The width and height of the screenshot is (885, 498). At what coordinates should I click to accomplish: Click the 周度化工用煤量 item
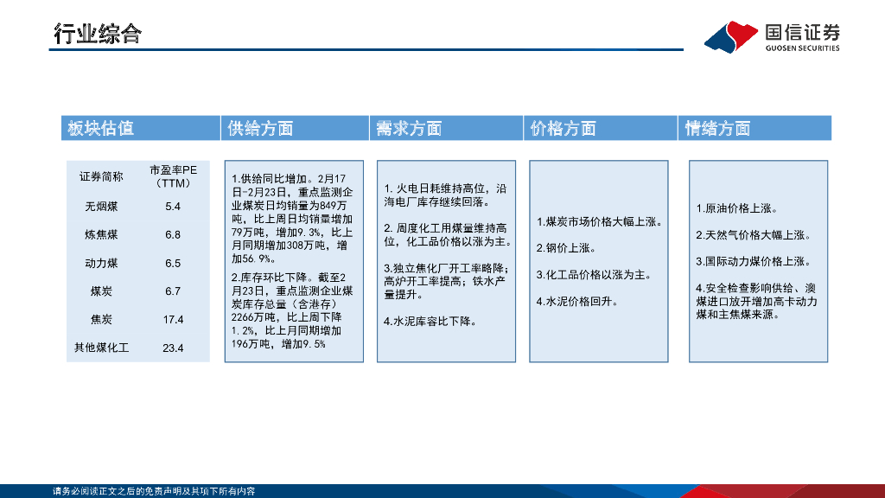(449, 235)
